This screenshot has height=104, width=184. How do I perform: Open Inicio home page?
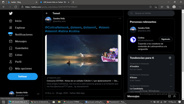click(15, 21)
